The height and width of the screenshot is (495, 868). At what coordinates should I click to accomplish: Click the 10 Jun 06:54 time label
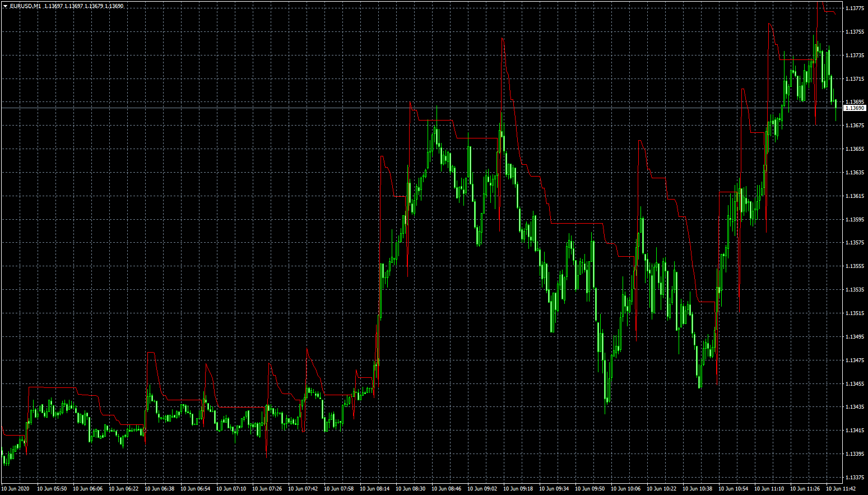pos(195,489)
